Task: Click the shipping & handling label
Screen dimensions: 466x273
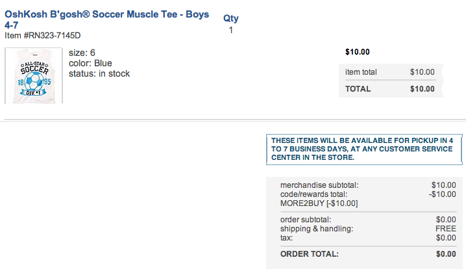Action: pos(317,229)
